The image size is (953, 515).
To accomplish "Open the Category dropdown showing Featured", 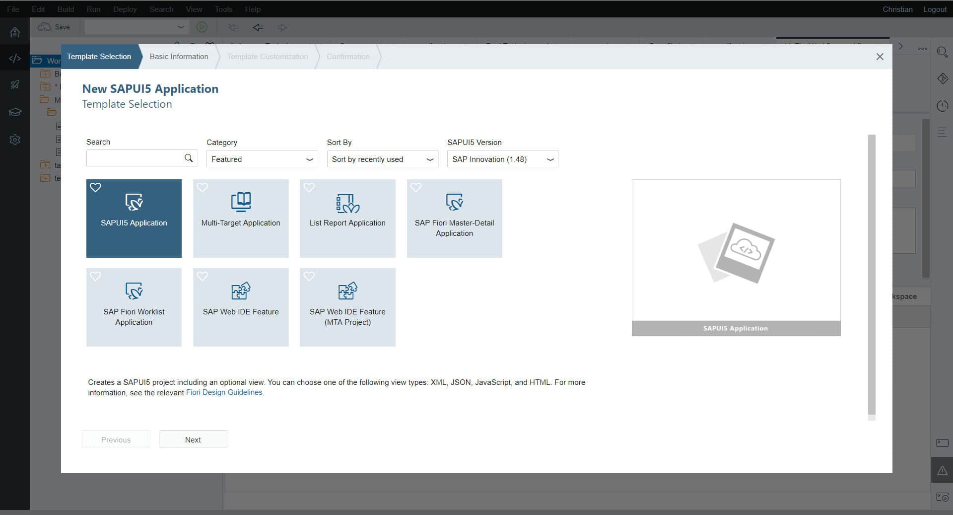I will 262,159.
